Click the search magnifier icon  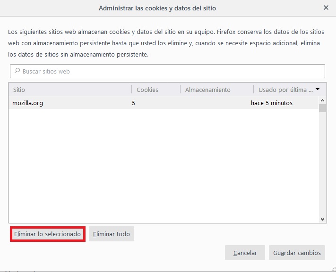(x=17, y=71)
